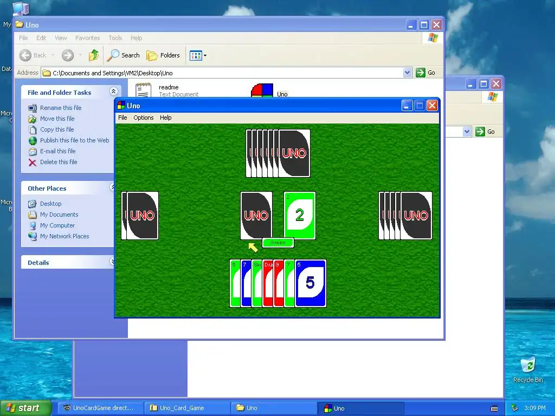Open the Explorer View menu

click(x=61, y=38)
